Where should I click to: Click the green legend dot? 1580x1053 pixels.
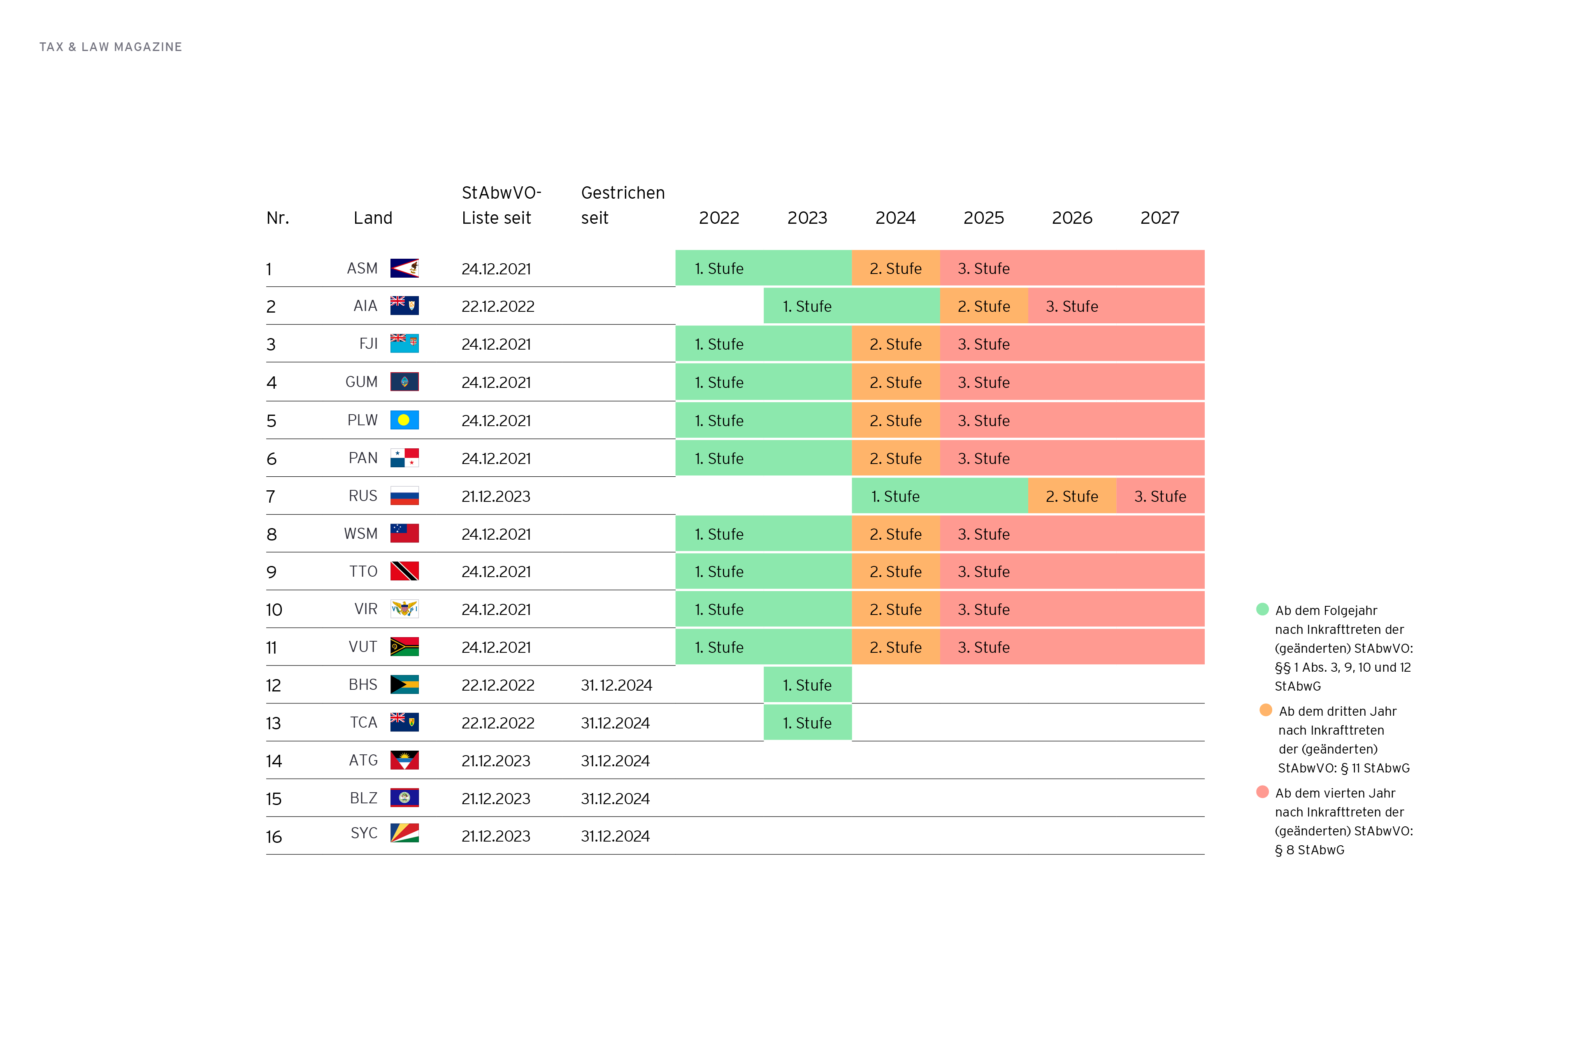pos(1262,609)
